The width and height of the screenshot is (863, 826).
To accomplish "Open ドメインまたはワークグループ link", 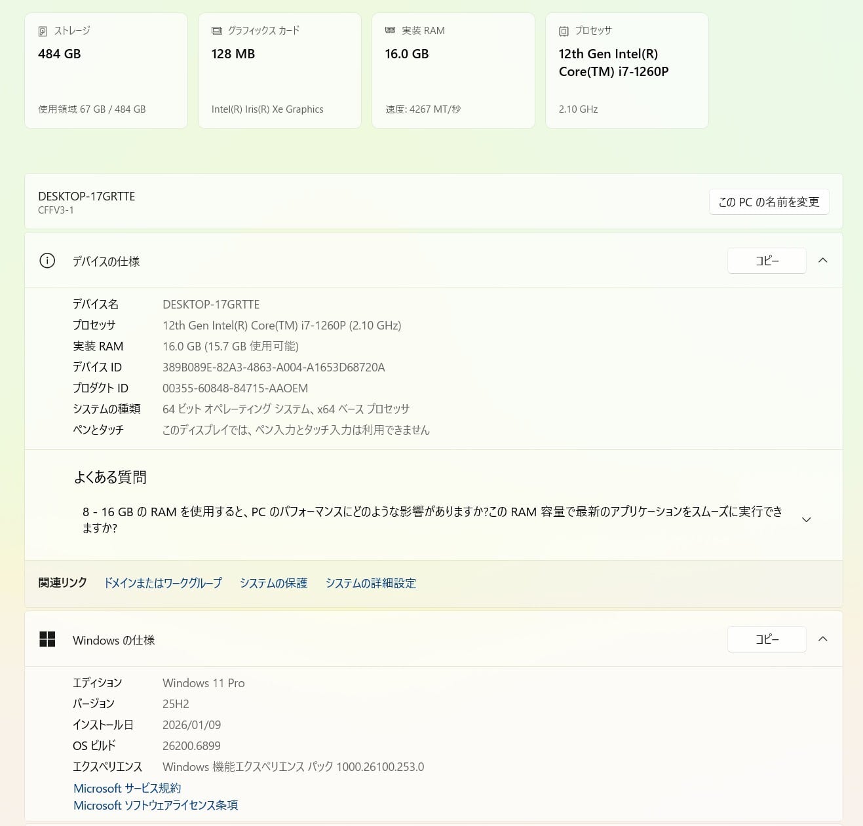I will tap(163, 583).
